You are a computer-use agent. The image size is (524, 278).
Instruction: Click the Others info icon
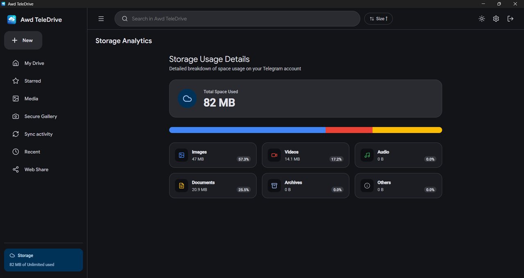coord(367,186)
